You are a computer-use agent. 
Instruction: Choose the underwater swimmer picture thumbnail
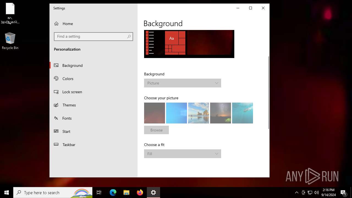click(243, 113)
